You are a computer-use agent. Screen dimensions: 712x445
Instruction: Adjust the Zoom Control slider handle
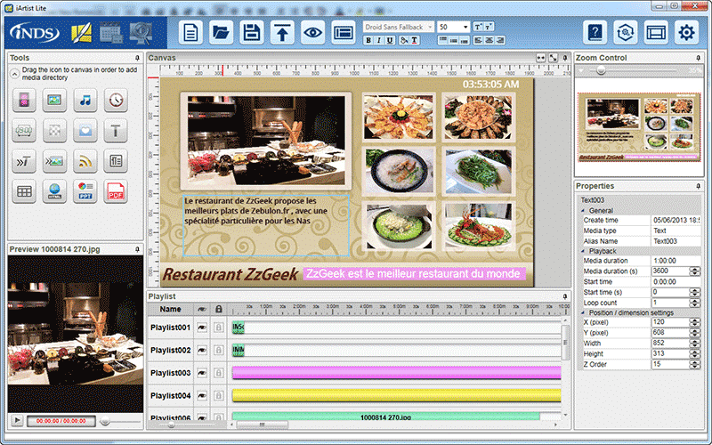(601, 70)
